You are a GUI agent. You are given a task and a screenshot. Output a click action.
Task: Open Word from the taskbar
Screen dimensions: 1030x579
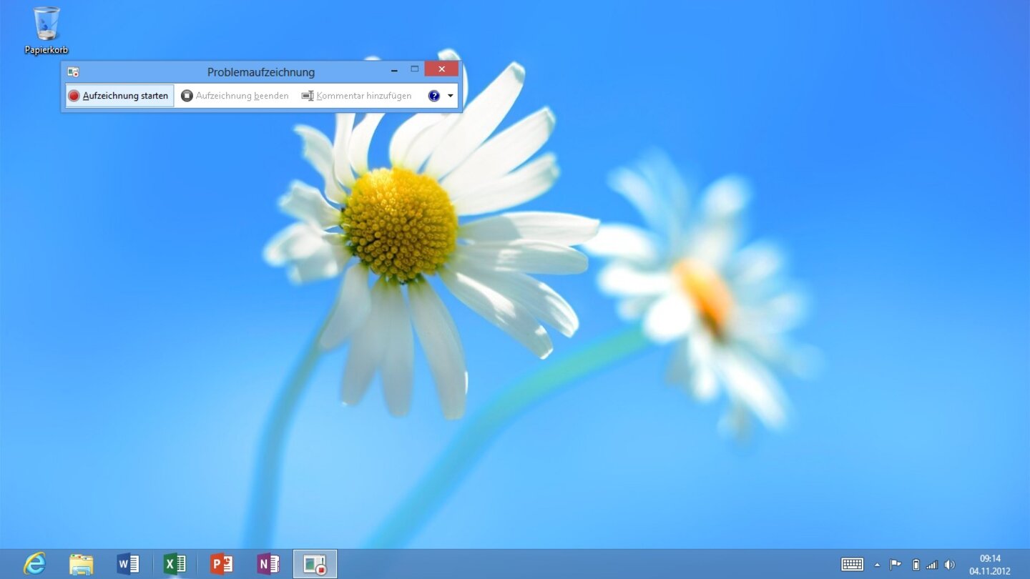127,564
